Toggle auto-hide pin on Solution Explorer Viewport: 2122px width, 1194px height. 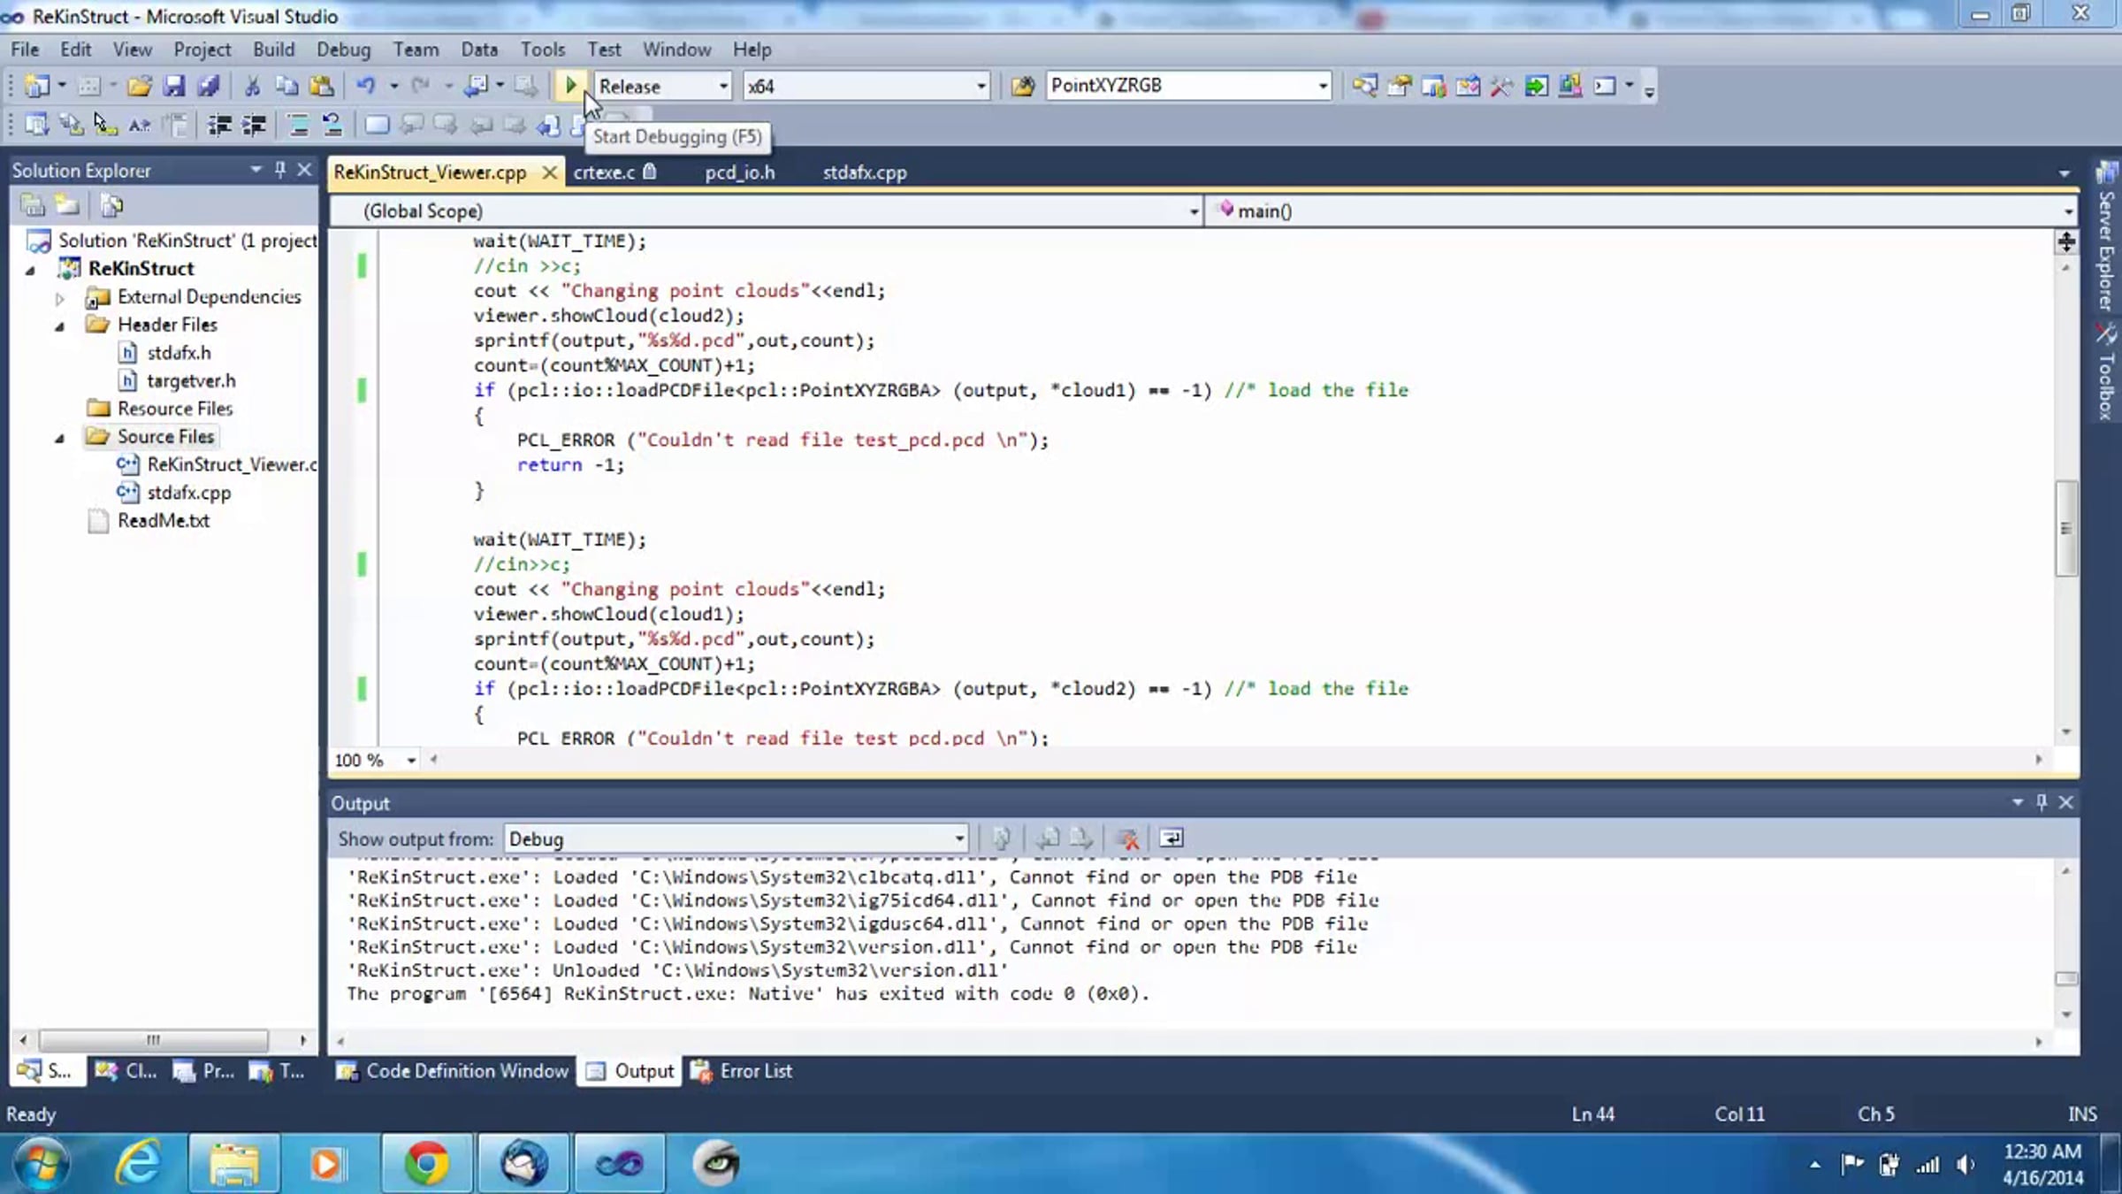pyautogui.click(x=280, y=170)
